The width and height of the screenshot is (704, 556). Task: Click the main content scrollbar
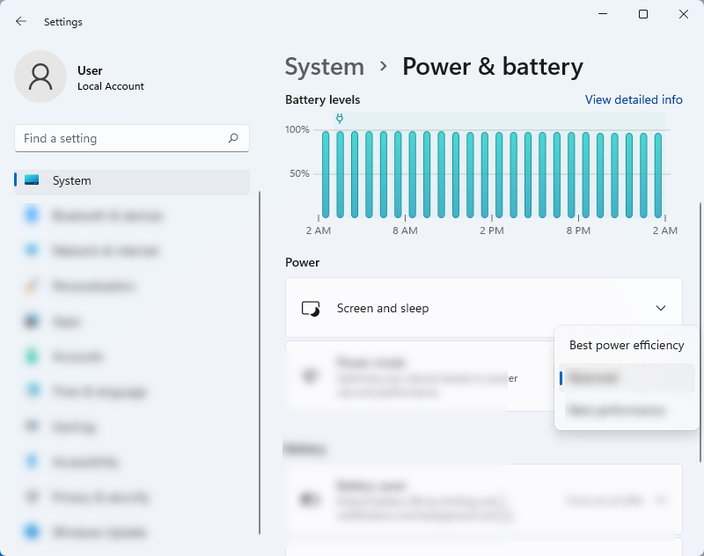(x=700, y=352)
